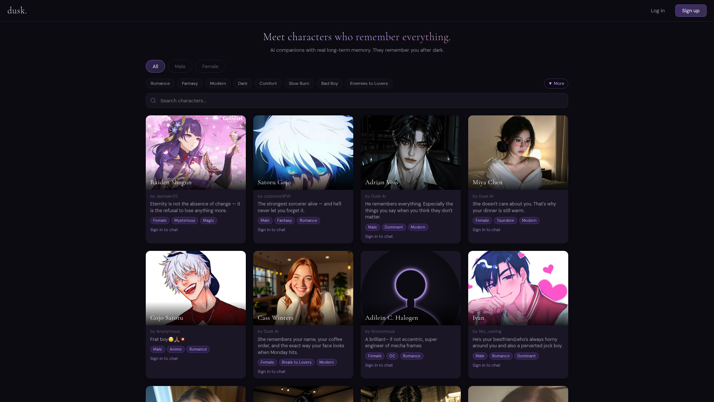The image size is (714, 402).
Task: Click the Frat boy description text
Action: [167, 339]
